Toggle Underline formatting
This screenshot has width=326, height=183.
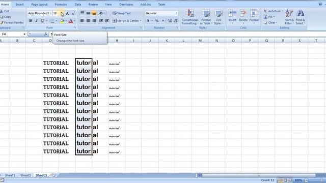click(x=42, y=21)
